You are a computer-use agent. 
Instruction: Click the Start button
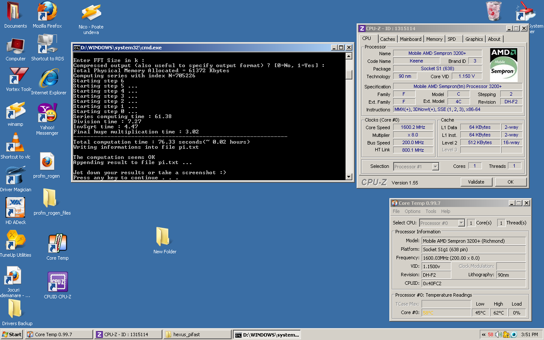tap(12, 334)
